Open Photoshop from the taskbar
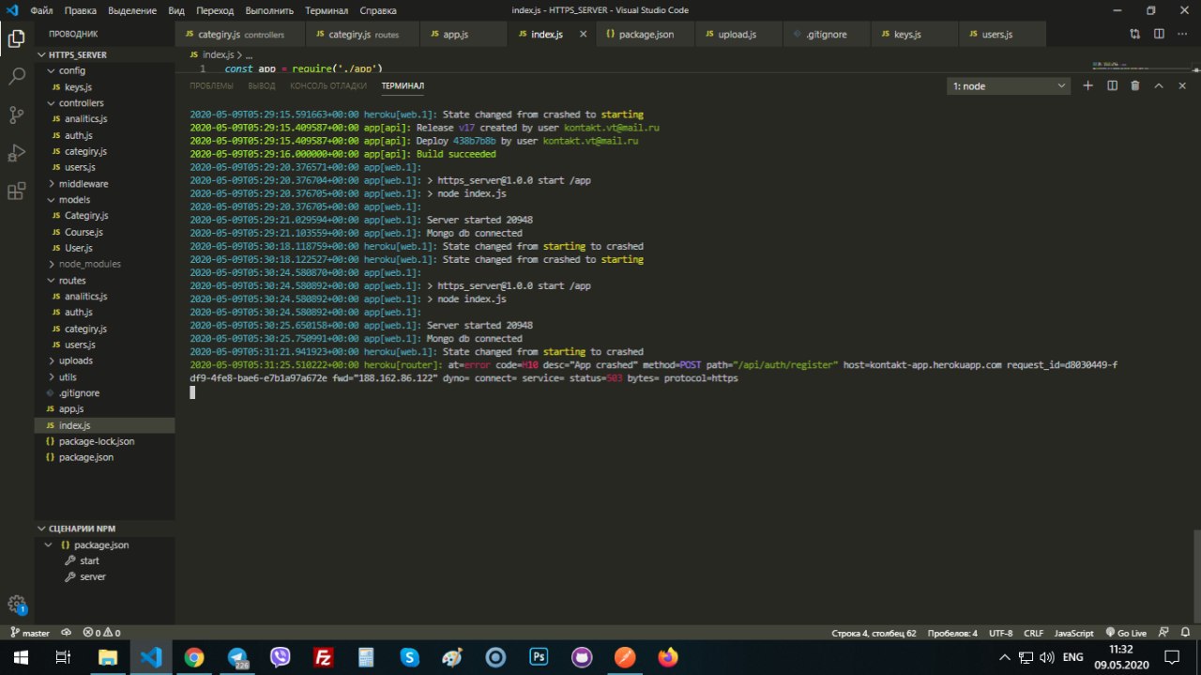Viewport: 1201px width, 675px height. click(540, 657)
